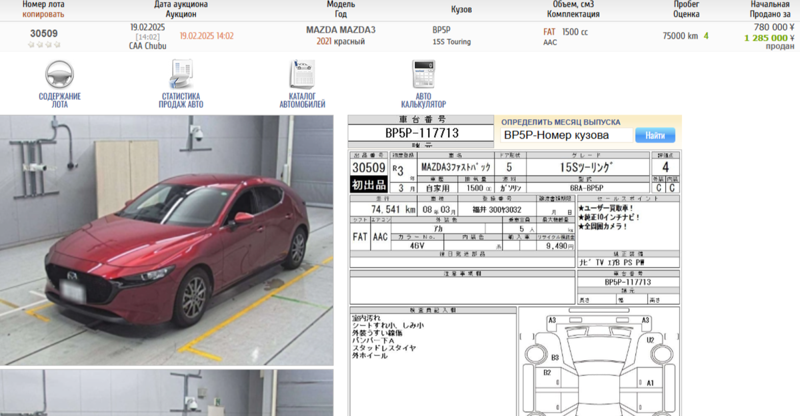This screenshot has width=800, height=416.
Task: Open the Статистика продаж авто chart icon
Action: pos(181,74)
